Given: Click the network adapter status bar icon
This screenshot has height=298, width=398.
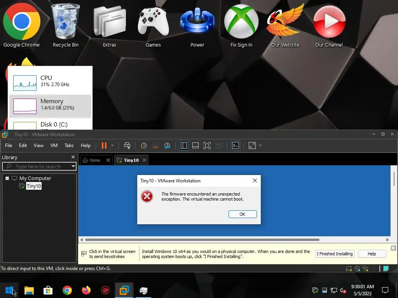Looking at the screenshot, I should click(365, 269).
